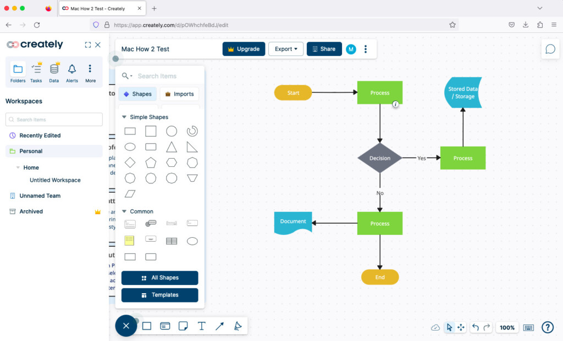Select the pentagon shape in Simple Shapes
The image size is (563, 341).
[151, 163]
